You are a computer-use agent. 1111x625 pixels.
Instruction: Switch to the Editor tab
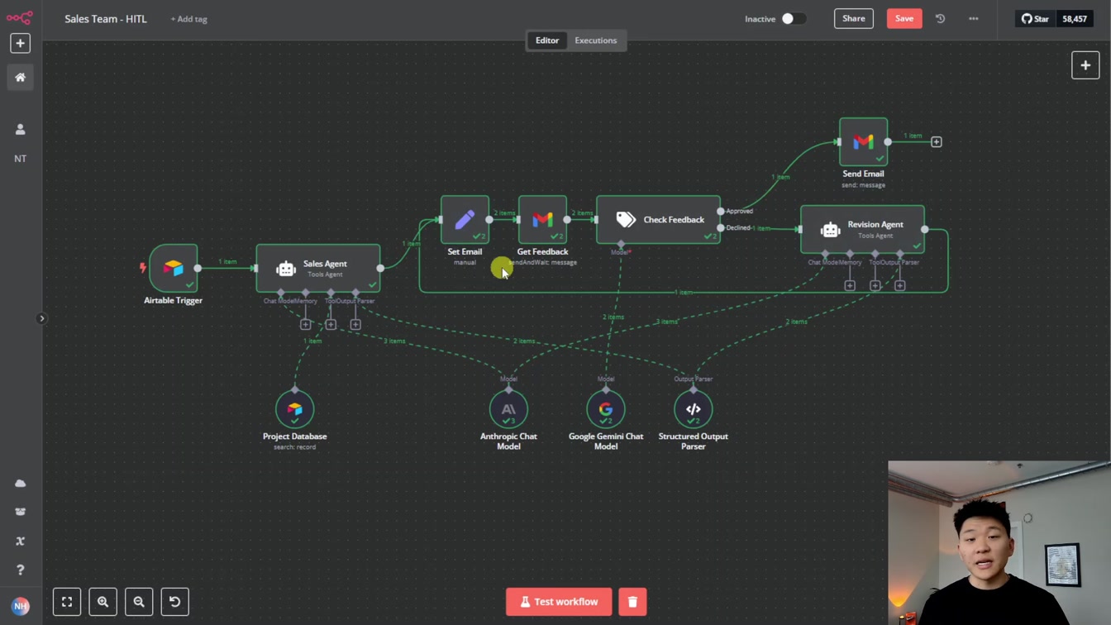click(546, 41)
